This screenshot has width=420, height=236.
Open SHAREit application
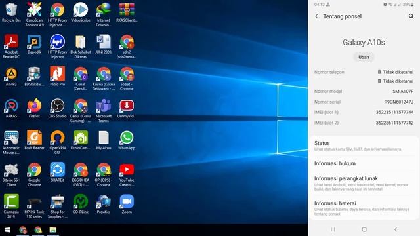click(58, 172)
